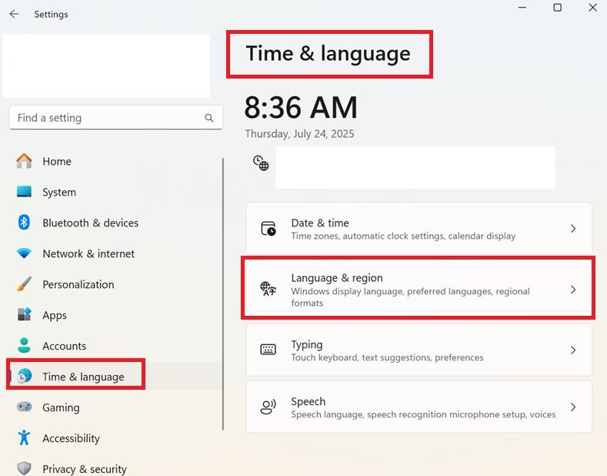Minimize the Settings window

tap(522, 8)
